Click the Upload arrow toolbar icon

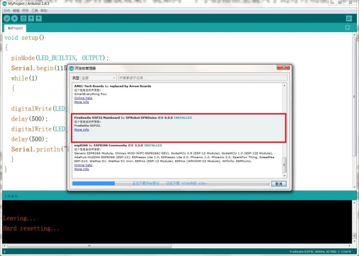tap(14, 19)
